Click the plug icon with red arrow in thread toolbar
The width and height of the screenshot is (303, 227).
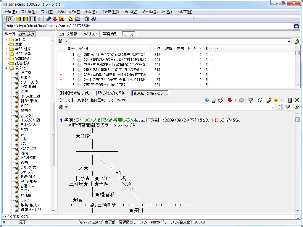coord(220,100)
